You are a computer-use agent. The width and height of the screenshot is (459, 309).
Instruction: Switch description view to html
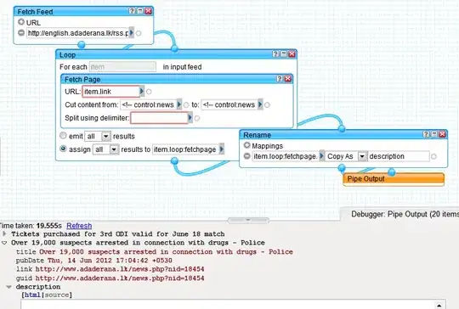pos(32,295)
